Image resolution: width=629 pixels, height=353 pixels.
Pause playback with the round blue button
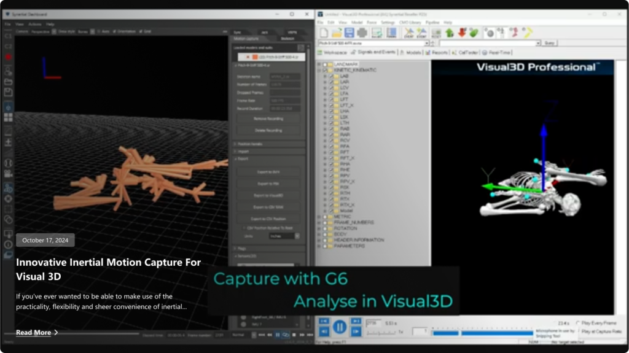coord(340,326)
